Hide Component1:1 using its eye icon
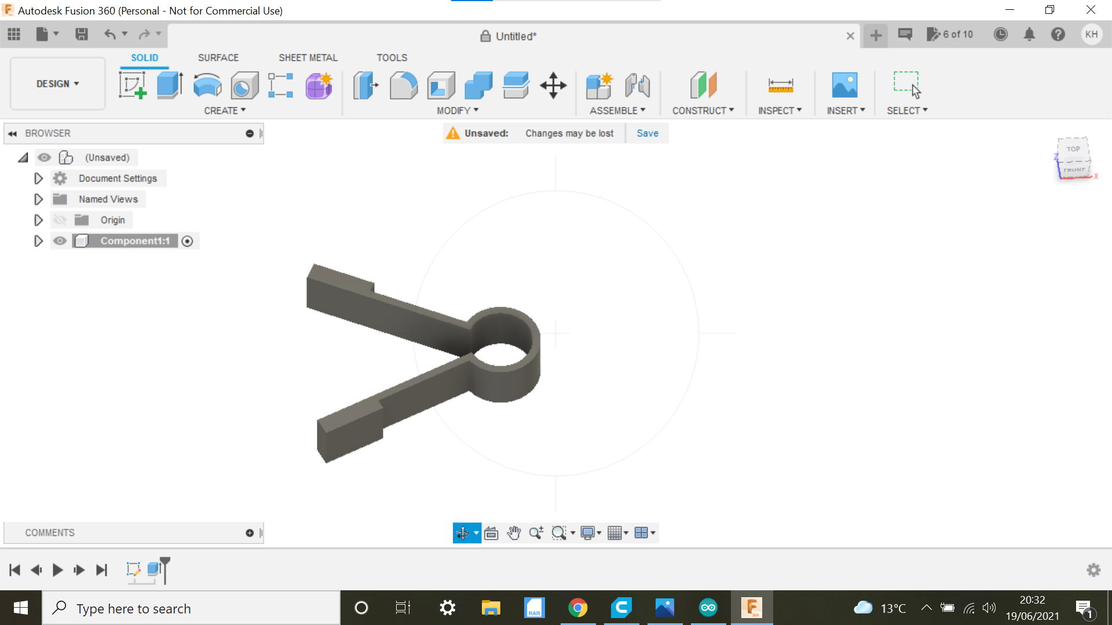This screenshot has height=625, width=1112. pyautogui.click(x=60, y=241)
